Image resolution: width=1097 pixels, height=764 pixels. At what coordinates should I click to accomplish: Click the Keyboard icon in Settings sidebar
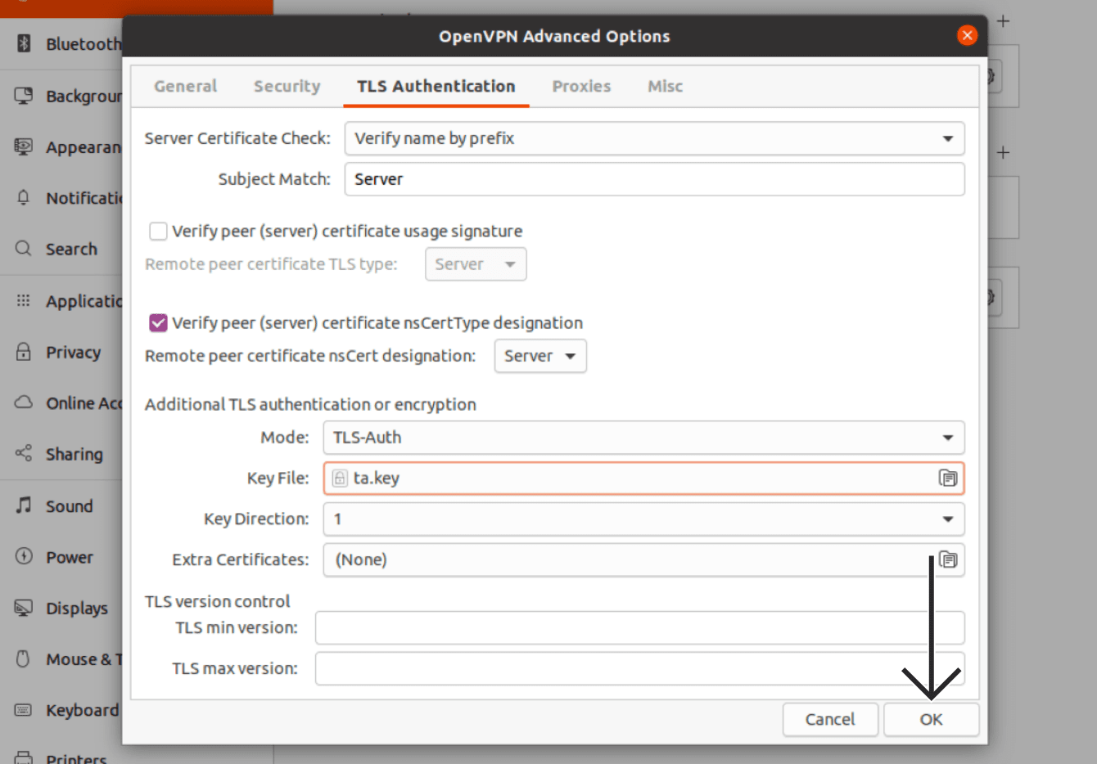click(24, 709)
